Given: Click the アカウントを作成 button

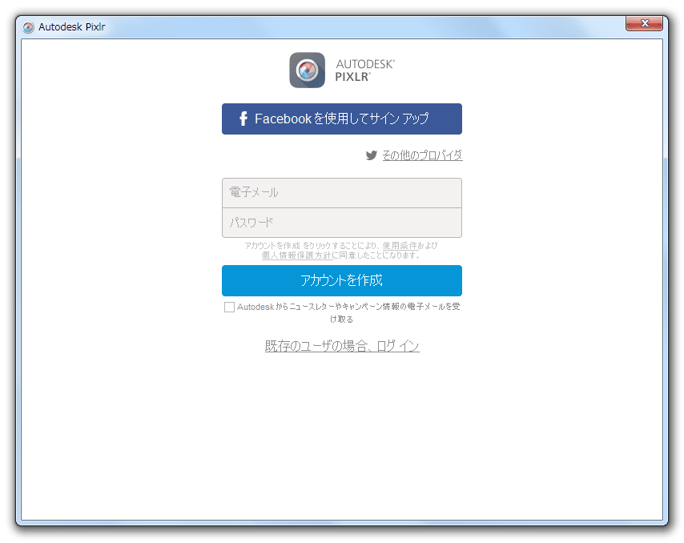Looking at the screenshot, I should [x=341, y=280].
